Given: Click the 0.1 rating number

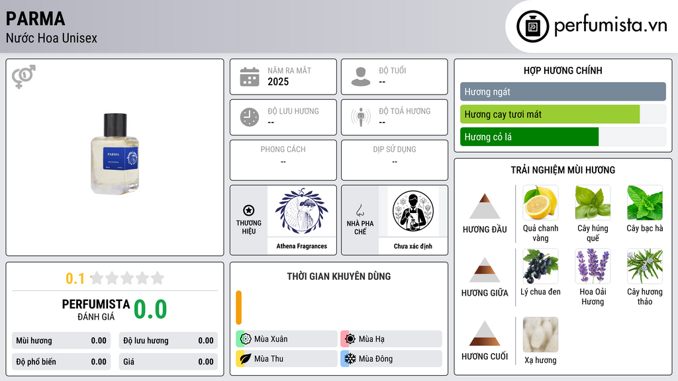Looking at the screenshot, I should coord(75,278).
